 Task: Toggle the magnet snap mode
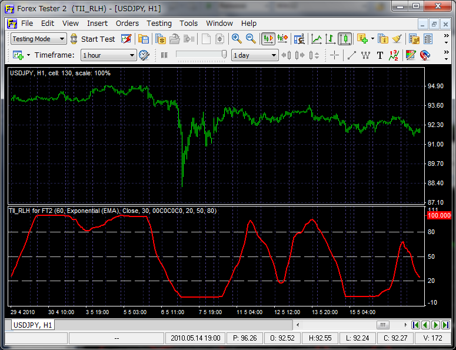click(x=425, y=55)
